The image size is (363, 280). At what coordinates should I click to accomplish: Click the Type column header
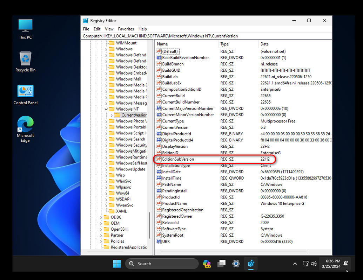coord(238,44)
